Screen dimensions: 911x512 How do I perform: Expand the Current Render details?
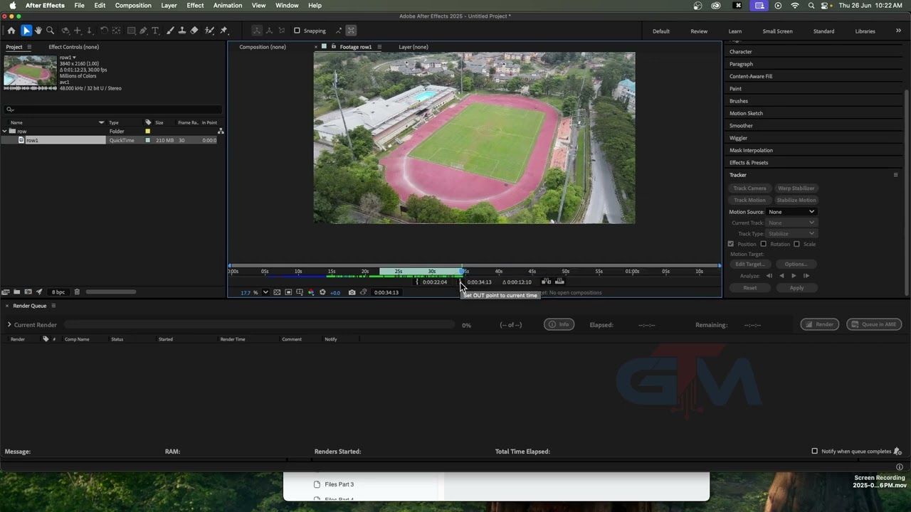9,325
